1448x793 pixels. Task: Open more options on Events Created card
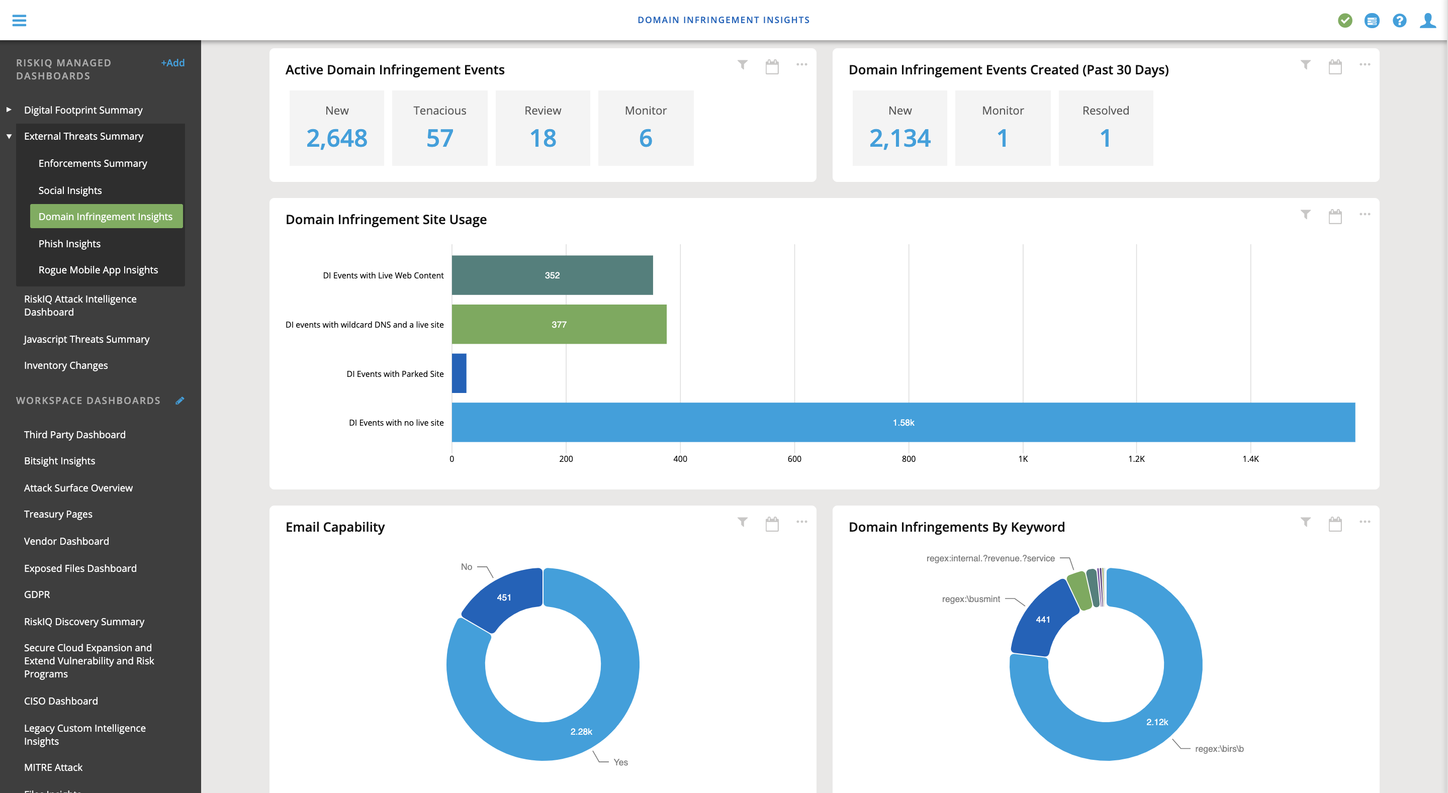point(1364,65)
